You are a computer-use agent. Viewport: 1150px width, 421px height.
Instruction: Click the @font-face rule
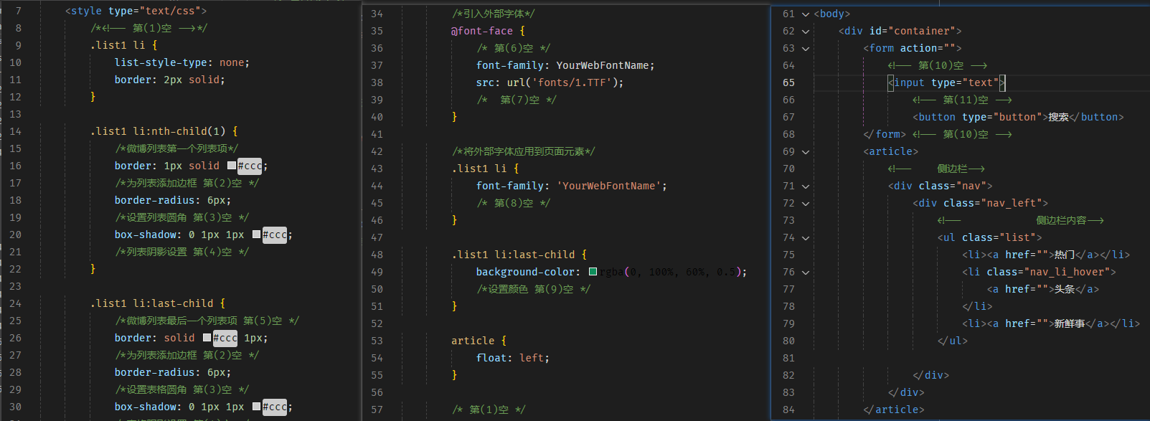coord(488,31)
